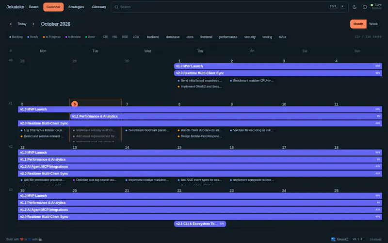Open task 'Benchmark watcher CPU ov...'
Viewport: 388px width, 243px height.
click(252, 81)
